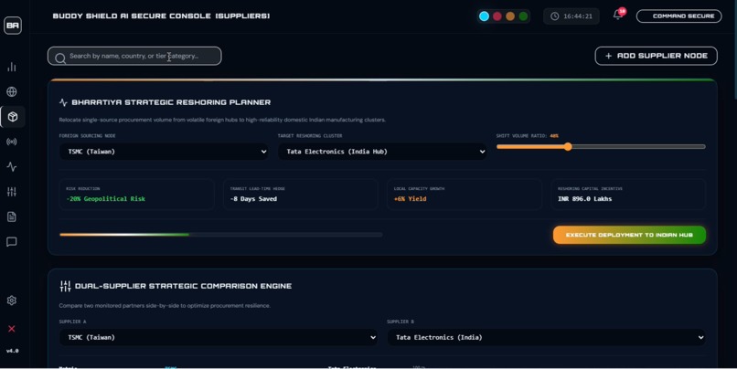Click Execute Deployment to Indian Hub
This screenshot has width=737, height=369.
[x=629, y=235]
